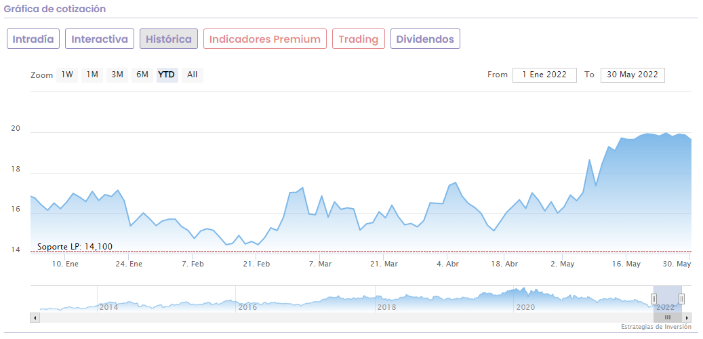Open the Dividendos tab

click(x=425, y=39)
